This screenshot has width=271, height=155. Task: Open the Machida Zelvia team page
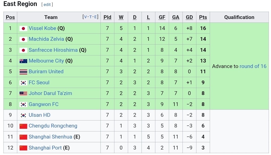[x=46, y=39]
